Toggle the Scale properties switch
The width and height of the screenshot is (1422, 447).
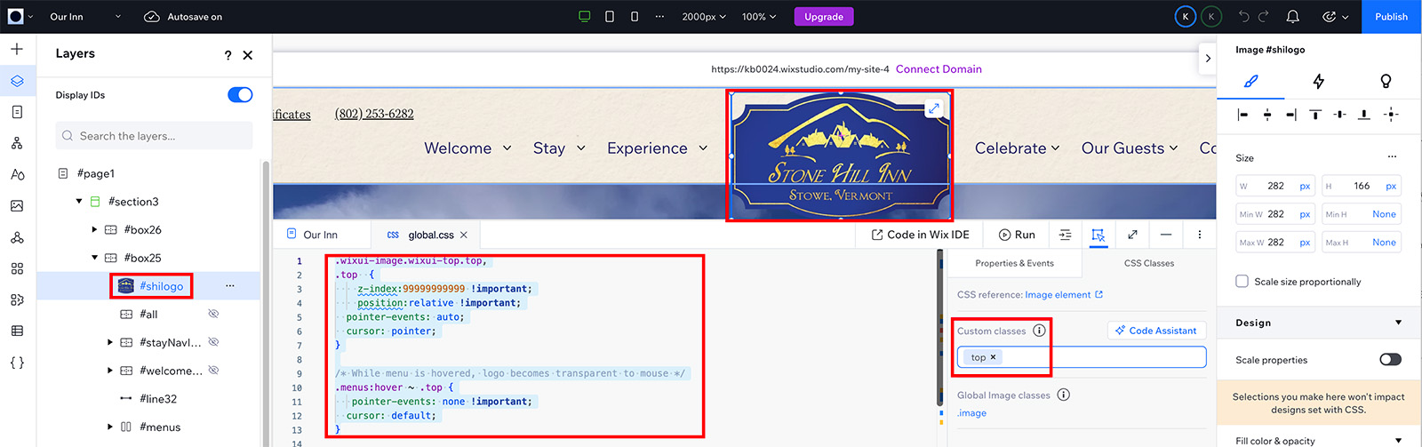point(1390,360)
